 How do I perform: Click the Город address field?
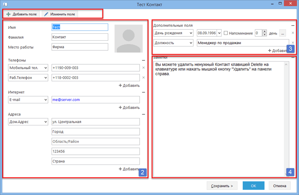(x=96, y=132)
